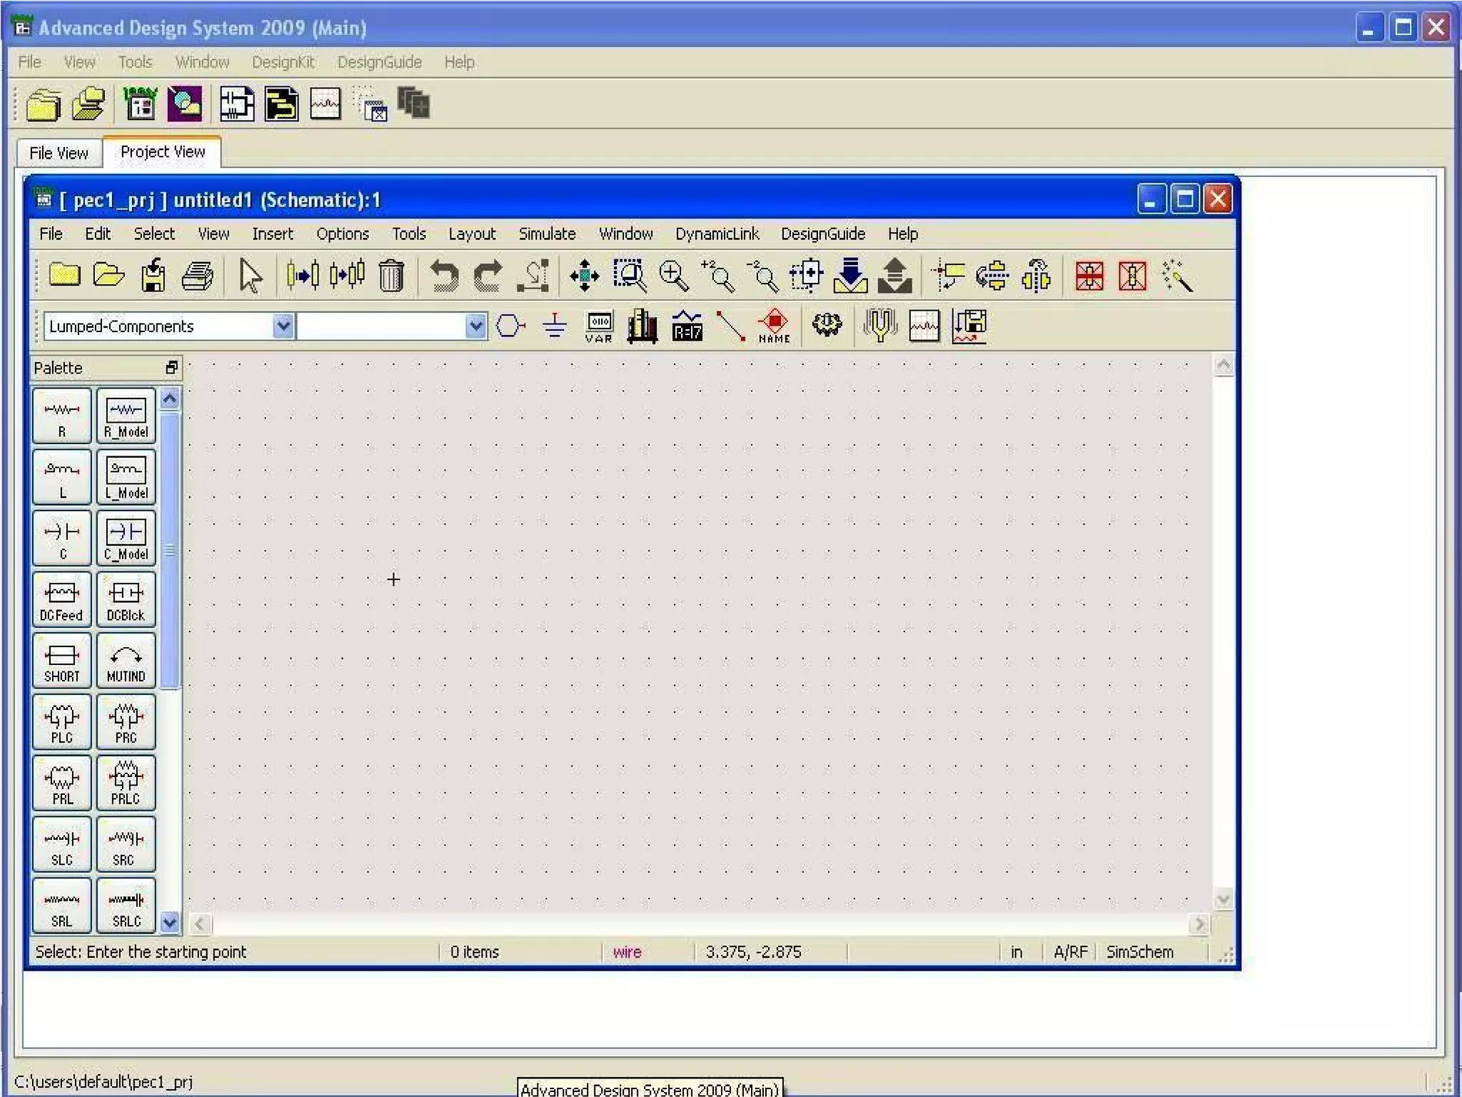Click the trash Delete icon
Viewport: 1462px width, 1097px height.
click(x=390, y=276)
